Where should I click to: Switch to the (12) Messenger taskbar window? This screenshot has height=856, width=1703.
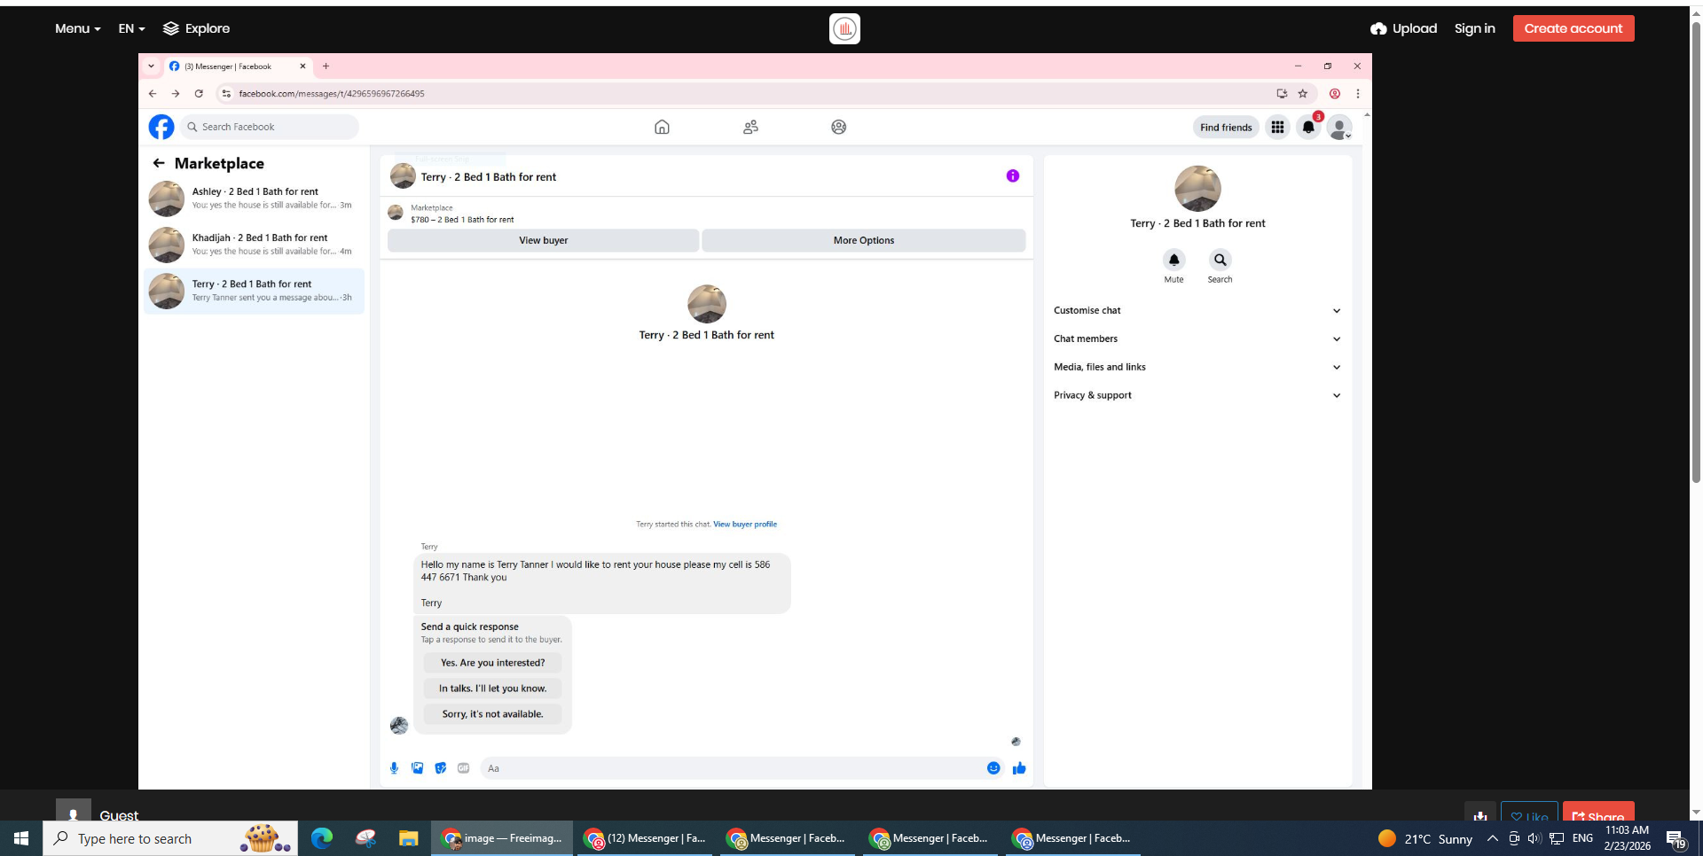click(x=645, y=838)
